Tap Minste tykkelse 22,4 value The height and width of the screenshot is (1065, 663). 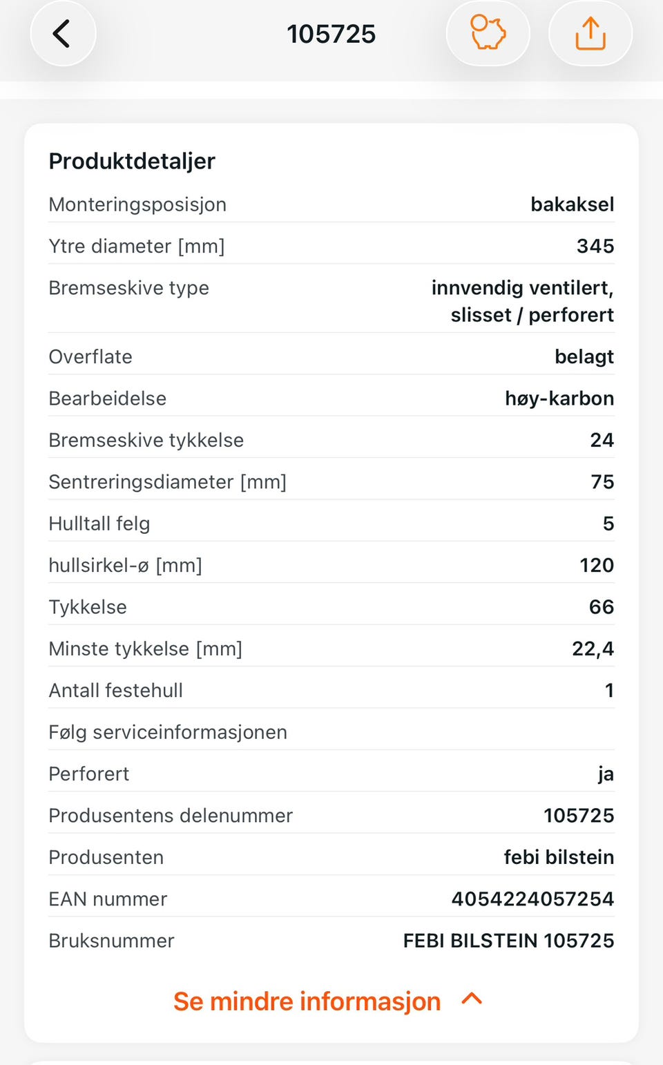(593, 649)
